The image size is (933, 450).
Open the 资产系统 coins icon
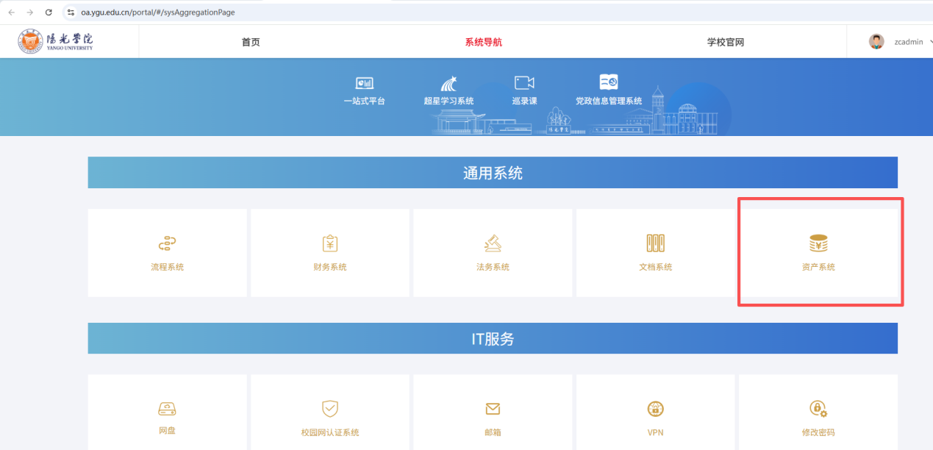click(x=818, y=243)
